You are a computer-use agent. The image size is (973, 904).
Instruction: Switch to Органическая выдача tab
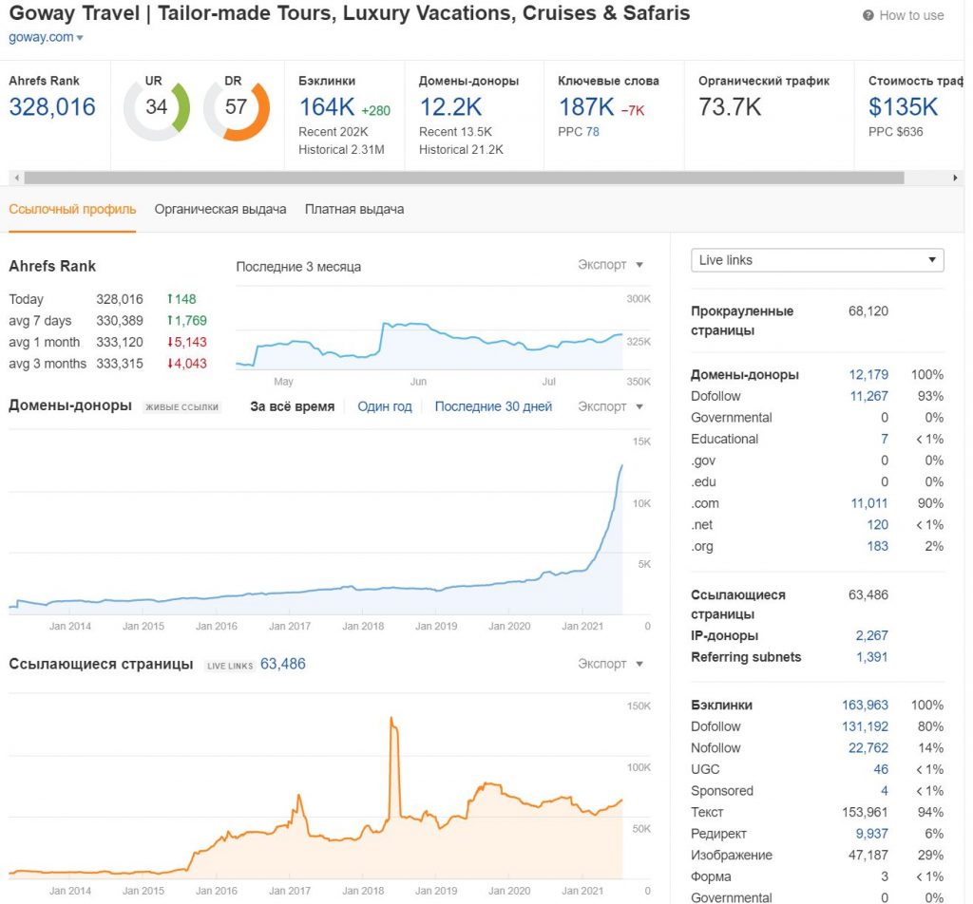click(220, 210)
